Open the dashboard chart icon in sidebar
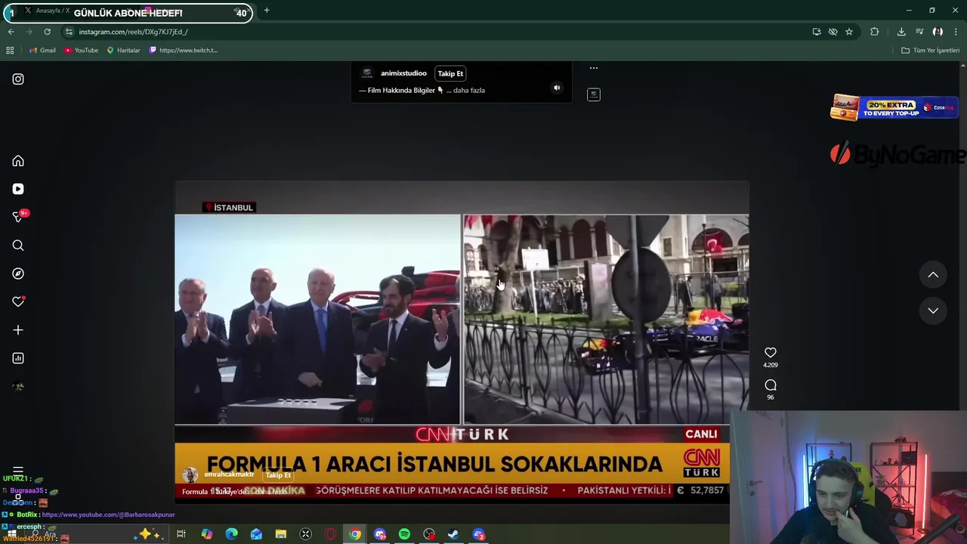This screenshot has height=544, width=967. click(x=18, y=358)
